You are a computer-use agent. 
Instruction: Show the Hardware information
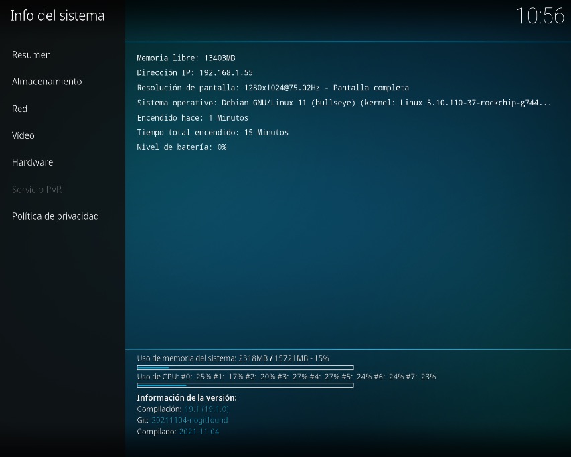click(32, 162)
